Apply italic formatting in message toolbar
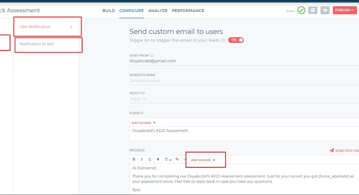Image resolution: width=359 pixels, height=195 pixels. coord(142,159)
